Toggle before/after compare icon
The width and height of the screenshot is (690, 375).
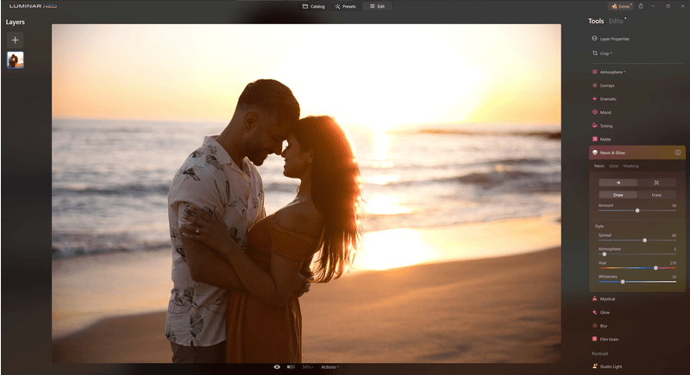coord(291,366)
